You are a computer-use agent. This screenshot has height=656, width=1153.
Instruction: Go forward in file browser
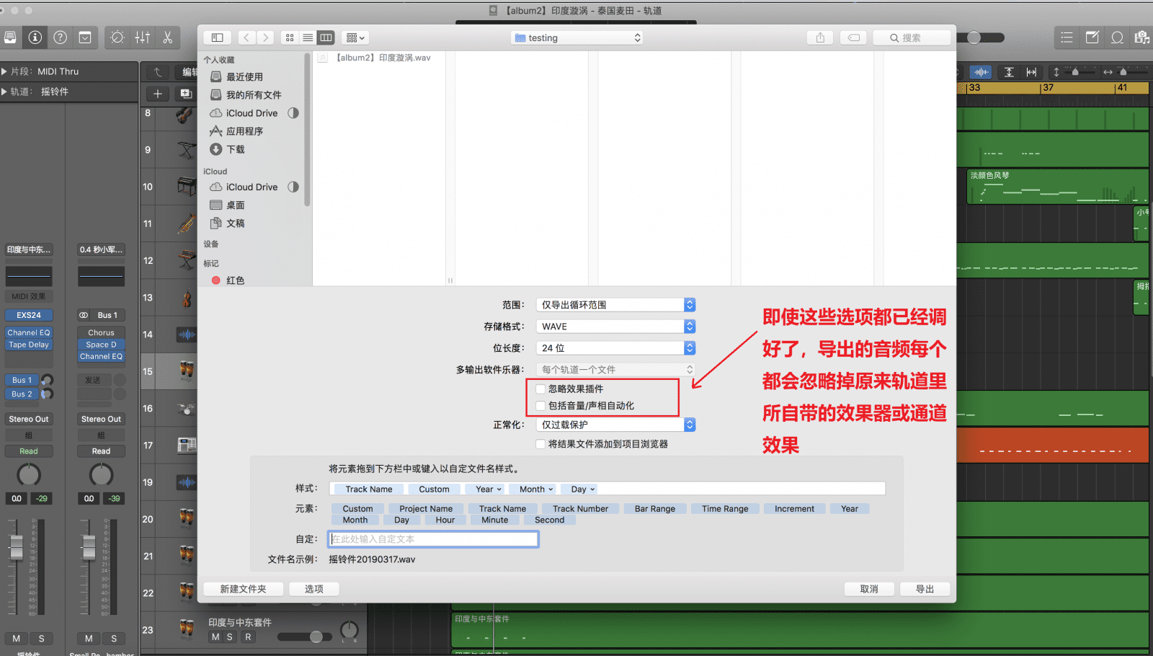click(x=266, y=37)
